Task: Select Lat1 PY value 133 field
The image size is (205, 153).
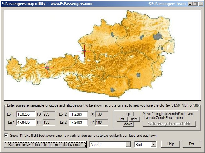Action: click(x=49, y=122)
